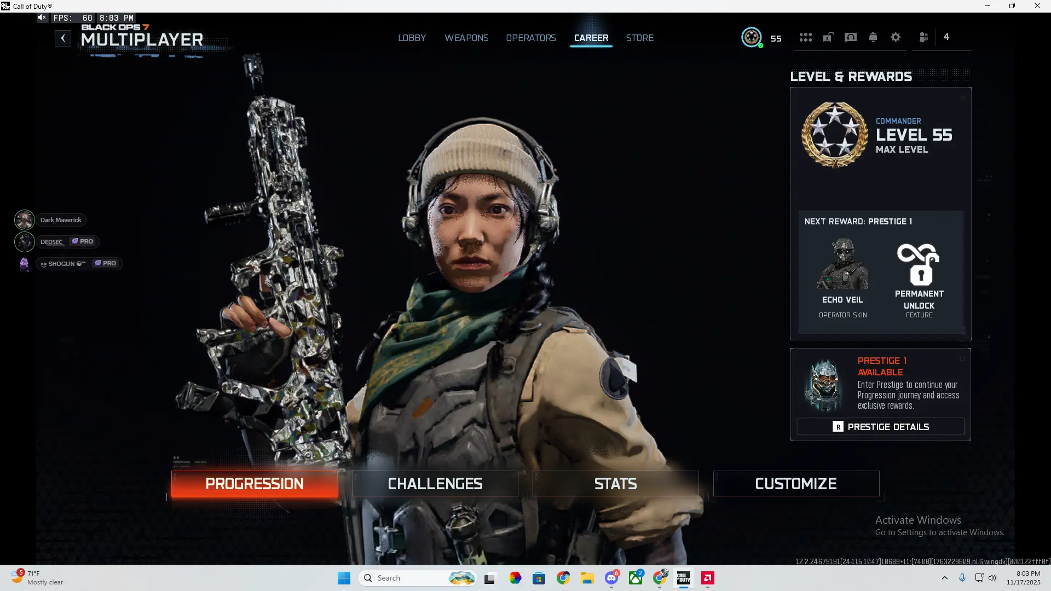Switch to the WEAPONS tab

pyautogui.click(x=466, y=38)
